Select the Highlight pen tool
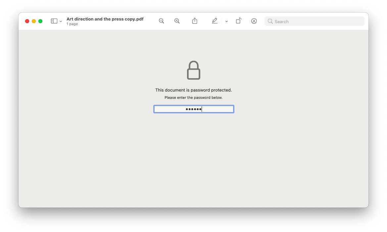Screen dimensions: 387x232 (215, 21)
